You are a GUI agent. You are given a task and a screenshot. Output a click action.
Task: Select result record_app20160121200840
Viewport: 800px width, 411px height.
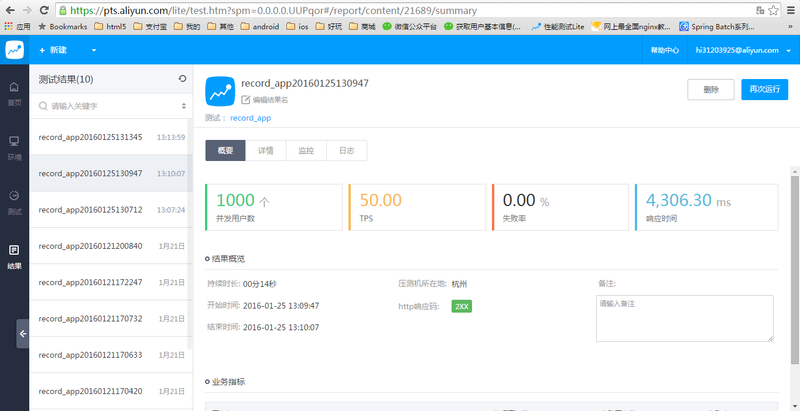[111, 246]
